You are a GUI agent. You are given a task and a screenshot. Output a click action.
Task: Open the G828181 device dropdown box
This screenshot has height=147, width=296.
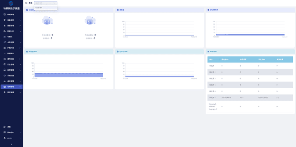coord(46,3)
